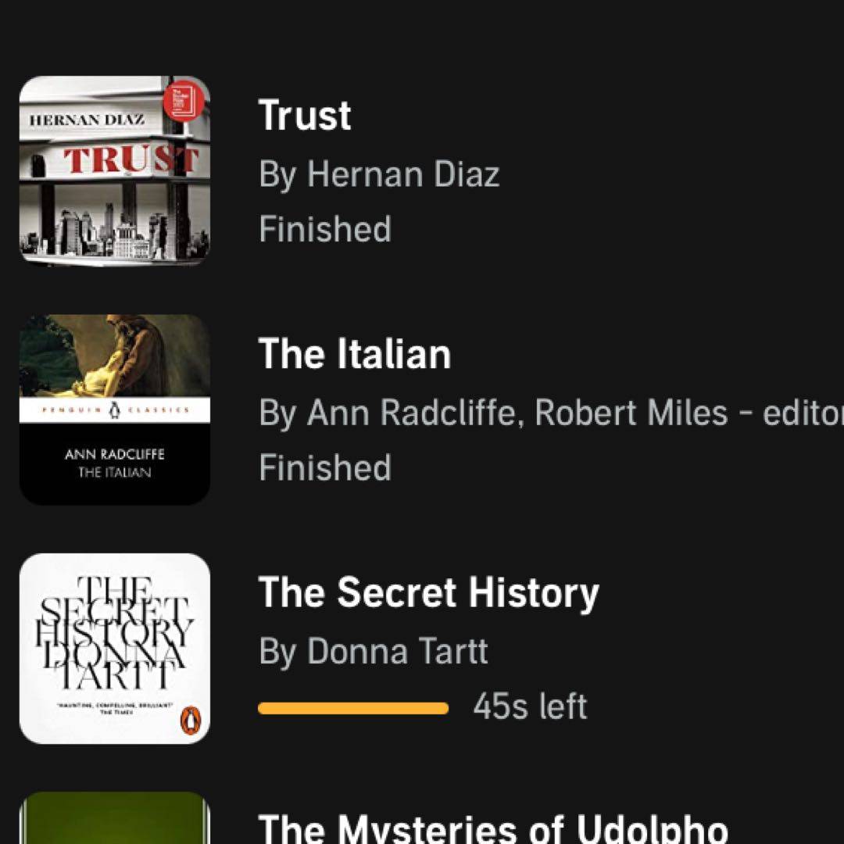This screenshot has height=844, width=844.
Task: Click the author line By Hernan Diaz
Action: pos(379,173)
